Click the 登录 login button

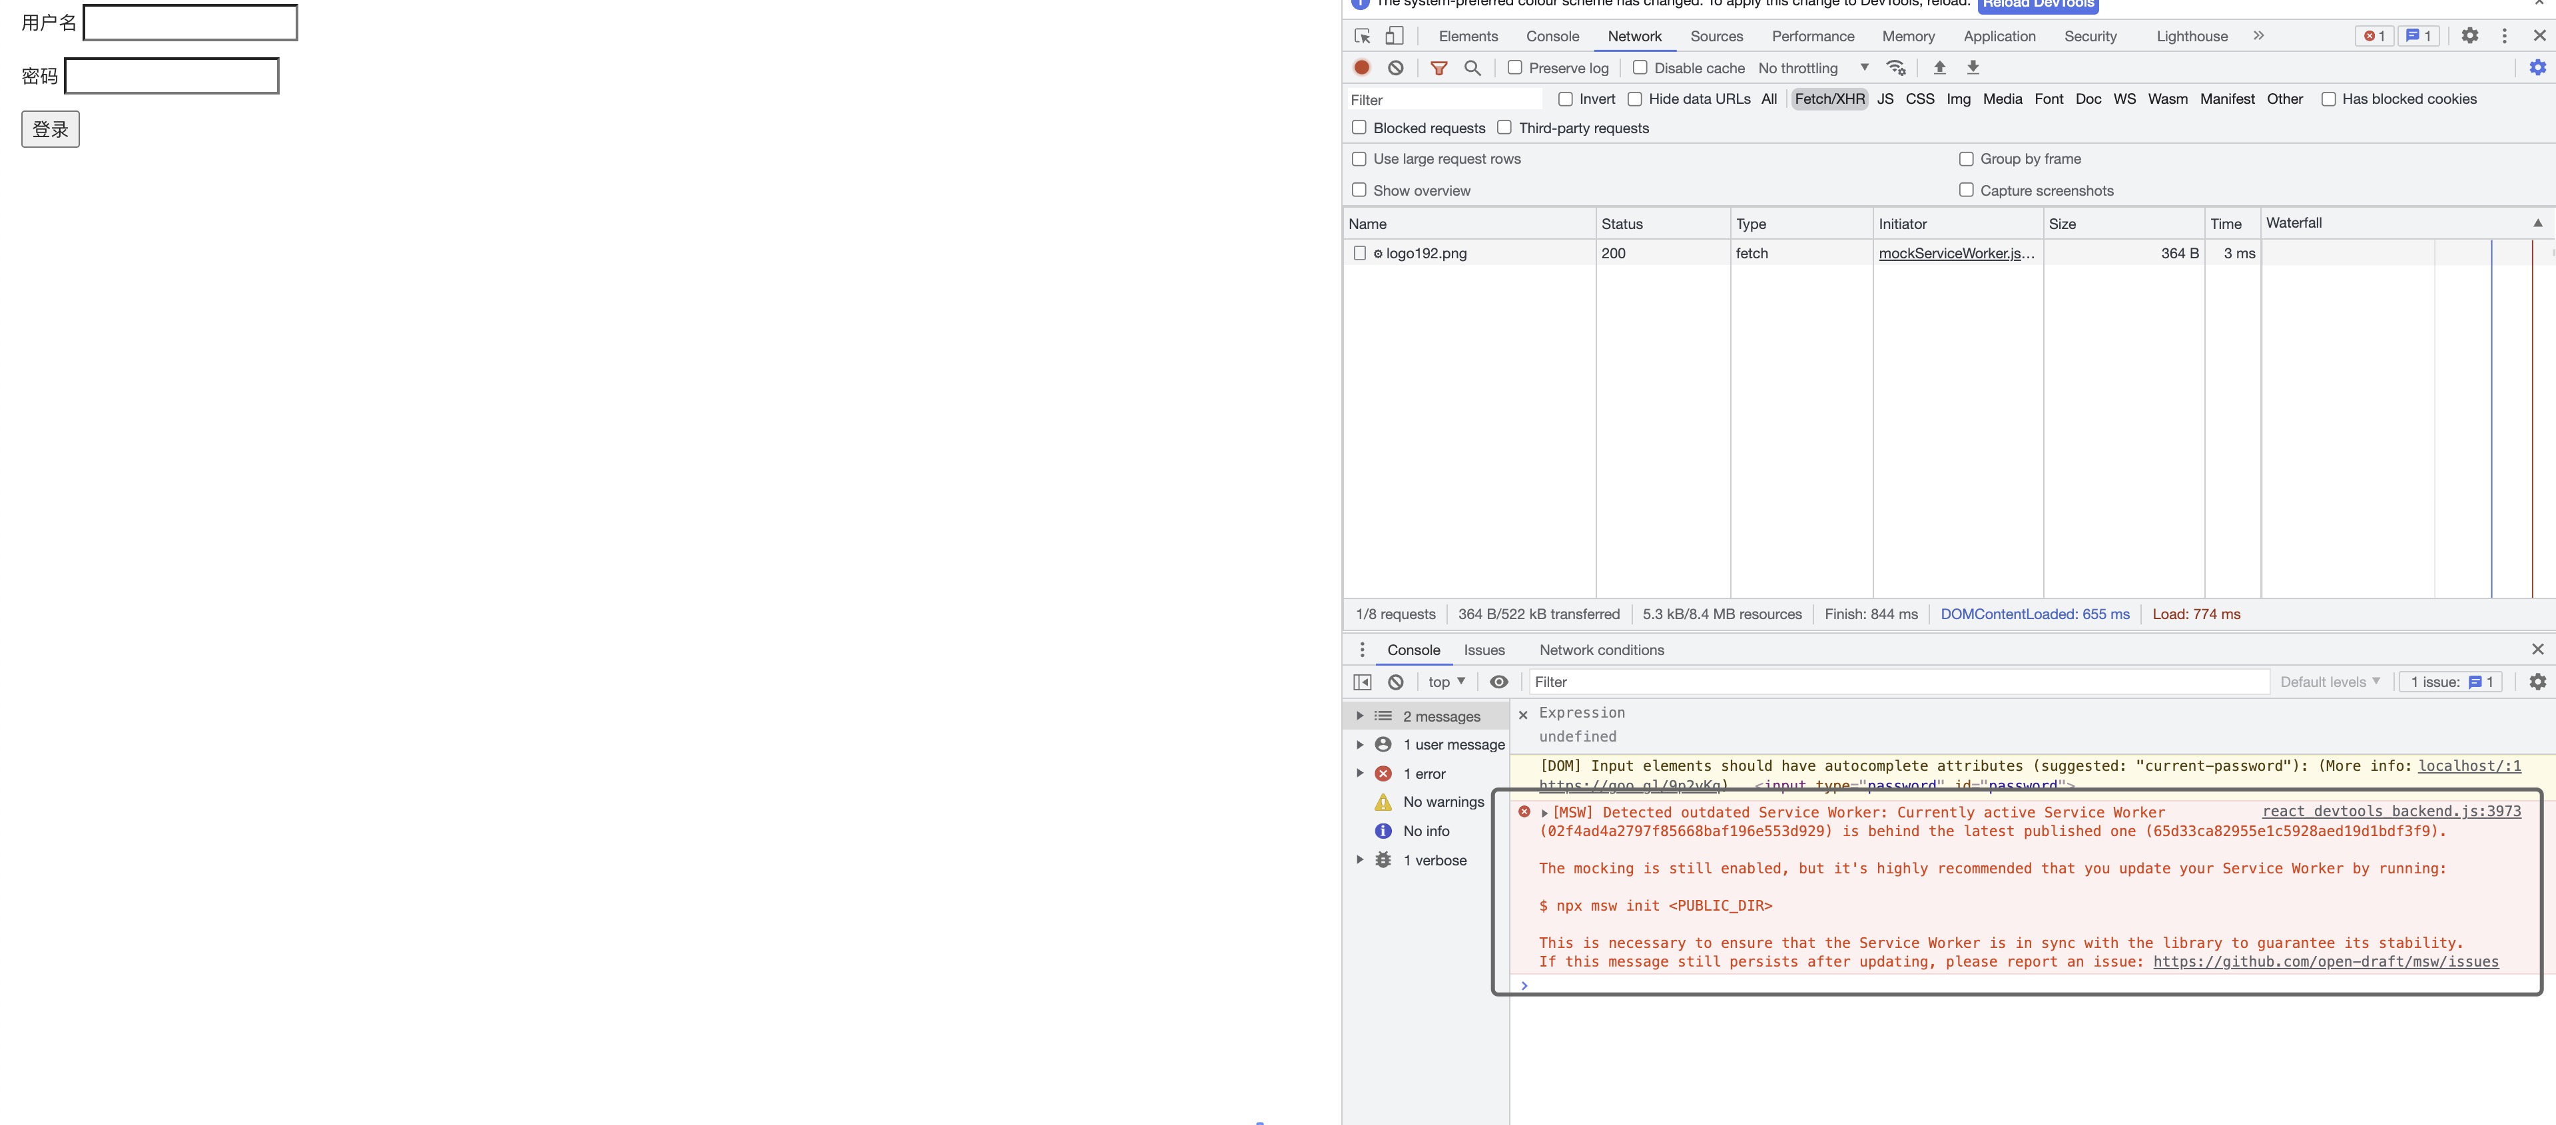(51, 129)
